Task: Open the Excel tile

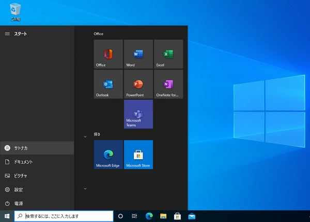Action: pos(168,54)
